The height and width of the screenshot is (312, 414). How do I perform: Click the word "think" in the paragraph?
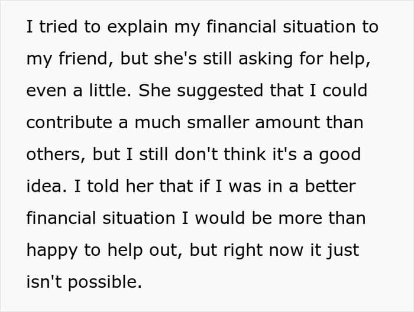pyautogui.click(x=245, y=154)
